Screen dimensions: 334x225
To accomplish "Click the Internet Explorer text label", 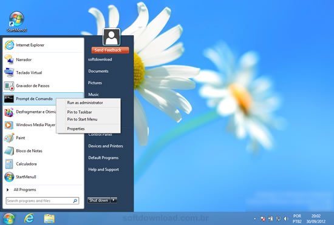I will click(x=30, y=45).
